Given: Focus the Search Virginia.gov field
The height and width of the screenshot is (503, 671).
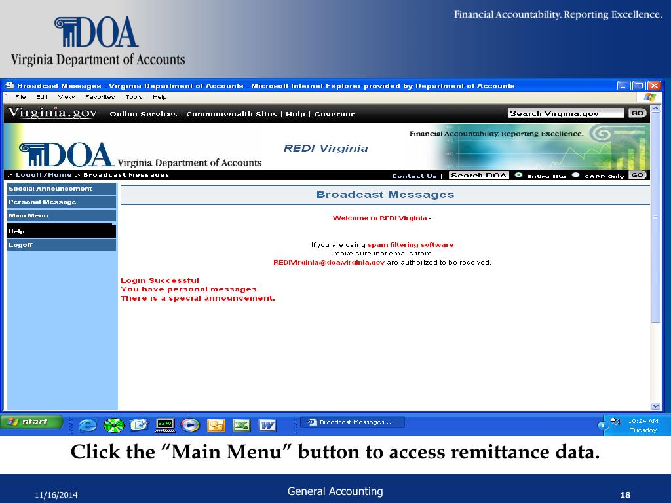Looking at the screenshot, I should coord(566,113).
